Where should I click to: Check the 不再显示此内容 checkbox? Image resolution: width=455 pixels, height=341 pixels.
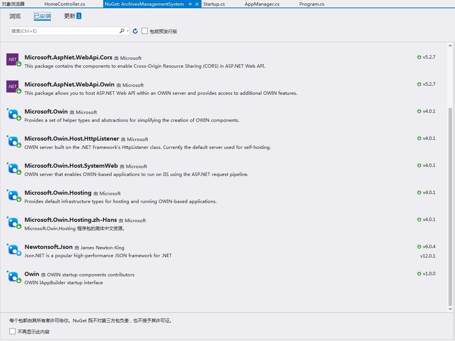click(x=12, y=331)
